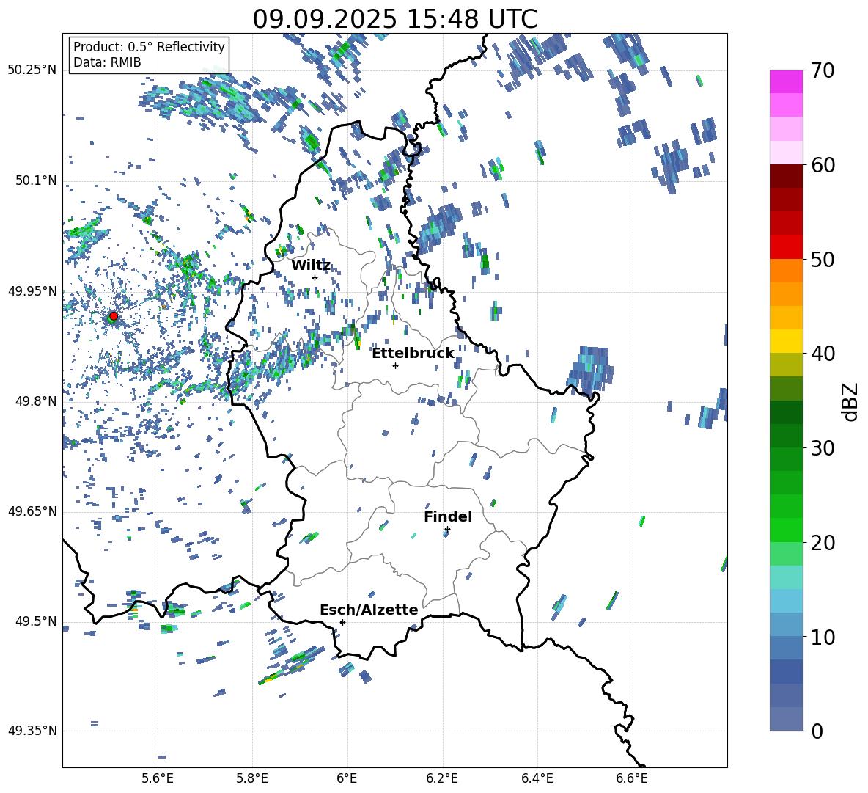Click the 6.2°E longitude tick label
Image resolution: width=868 pixels, height=793 pixels.
pos(442,778)
